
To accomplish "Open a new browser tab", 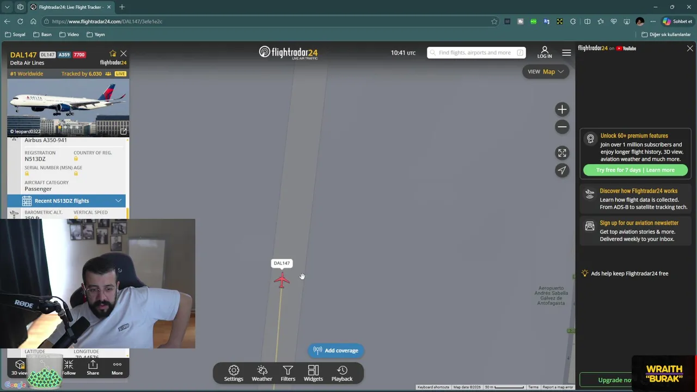I will pos(122,7).
